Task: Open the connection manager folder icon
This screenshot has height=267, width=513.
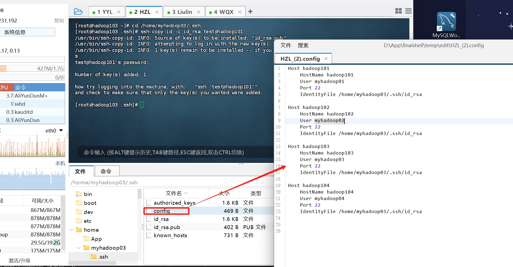Action: coord(78,12)
